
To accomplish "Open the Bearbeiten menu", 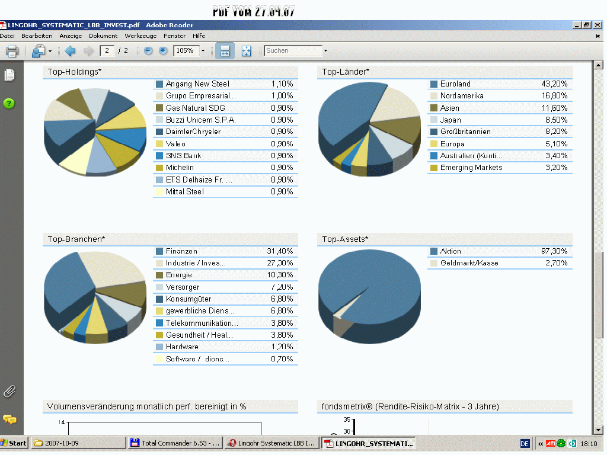I will click(x=37, y=36).
